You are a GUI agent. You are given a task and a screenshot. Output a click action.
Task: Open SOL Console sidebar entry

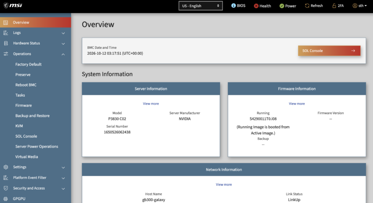coord(26,136)
